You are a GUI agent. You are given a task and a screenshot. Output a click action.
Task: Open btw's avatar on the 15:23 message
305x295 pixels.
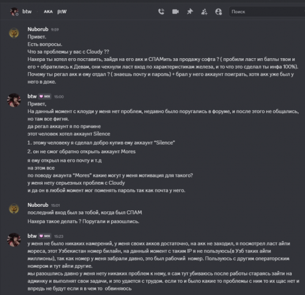point(14,240)
